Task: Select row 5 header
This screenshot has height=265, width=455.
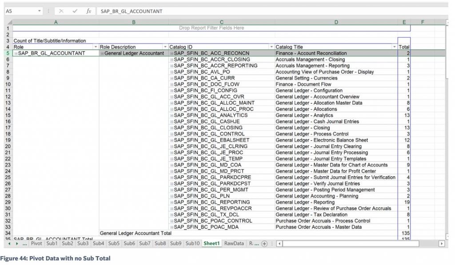Action: [x=8, y=53]
